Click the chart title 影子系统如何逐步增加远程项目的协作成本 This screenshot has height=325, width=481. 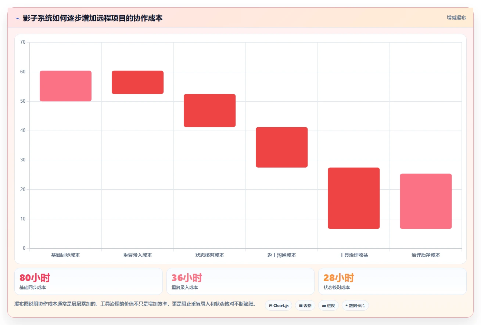(93, 18)
